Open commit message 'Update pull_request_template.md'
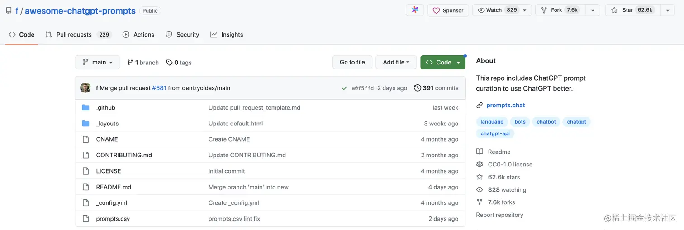 pyautogui.click(x=254, y=108)
